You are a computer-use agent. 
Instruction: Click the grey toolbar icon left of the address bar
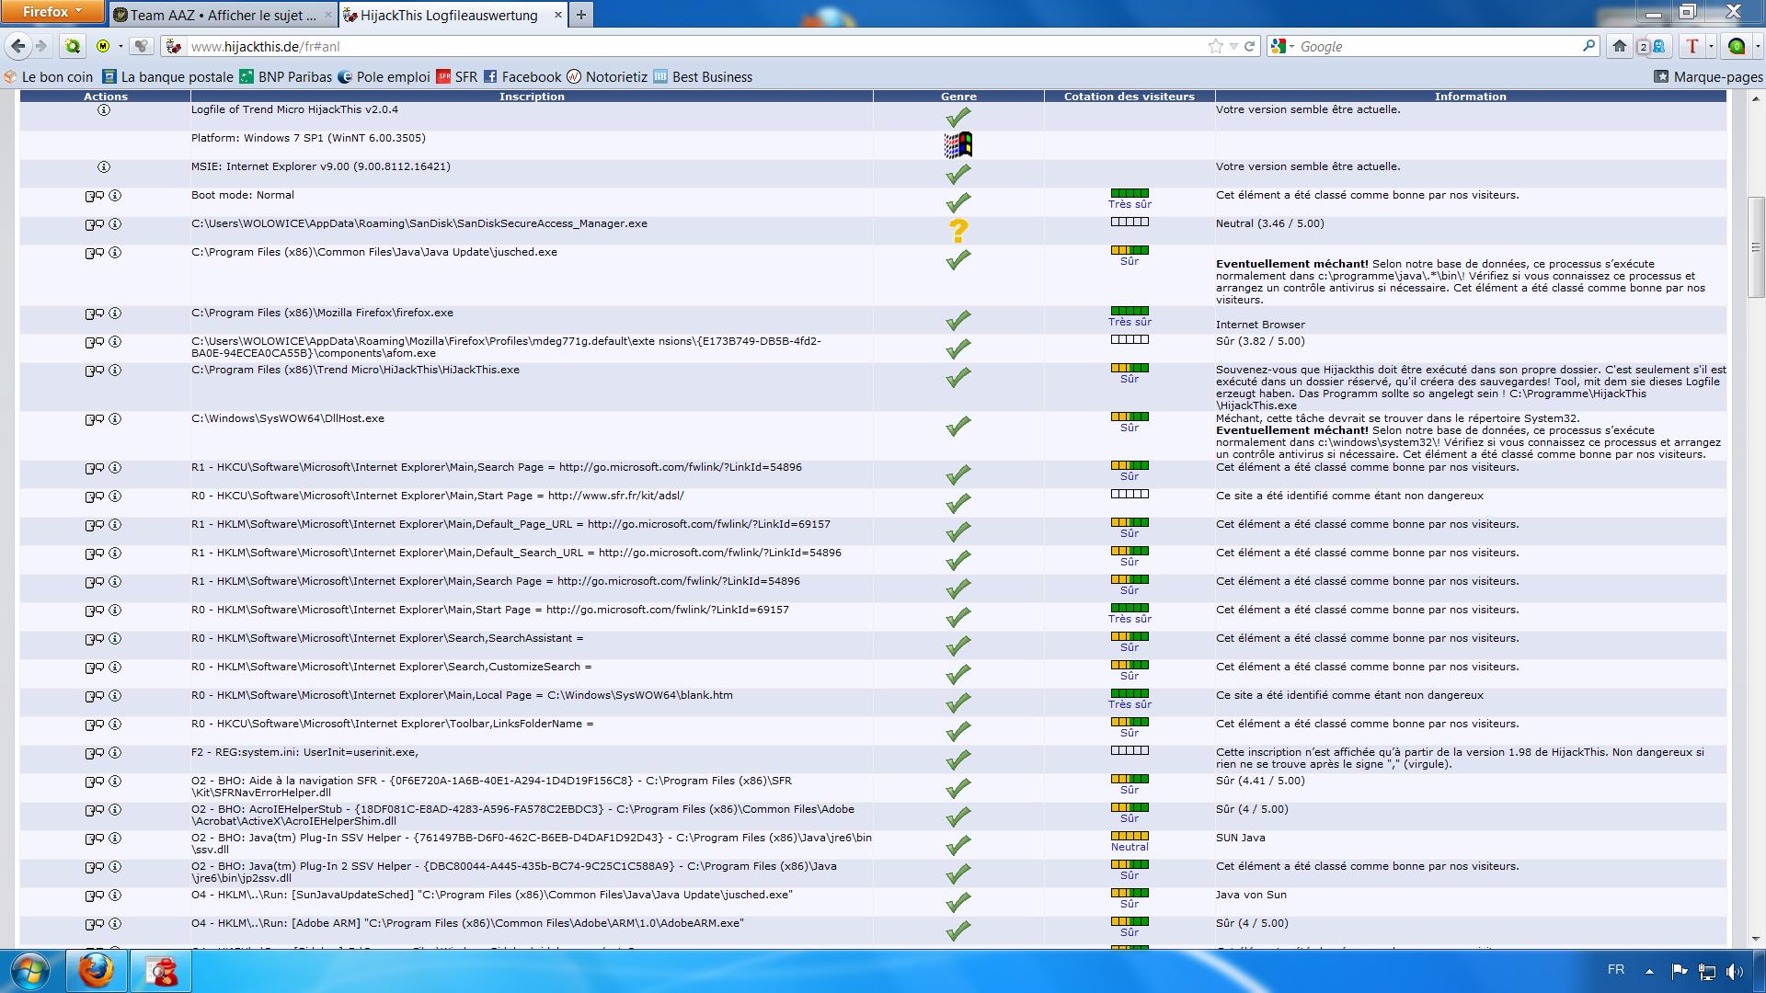(141, 46)
